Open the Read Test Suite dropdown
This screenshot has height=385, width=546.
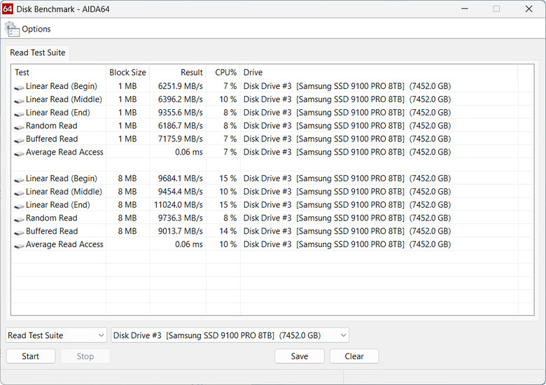pos(57,335)
